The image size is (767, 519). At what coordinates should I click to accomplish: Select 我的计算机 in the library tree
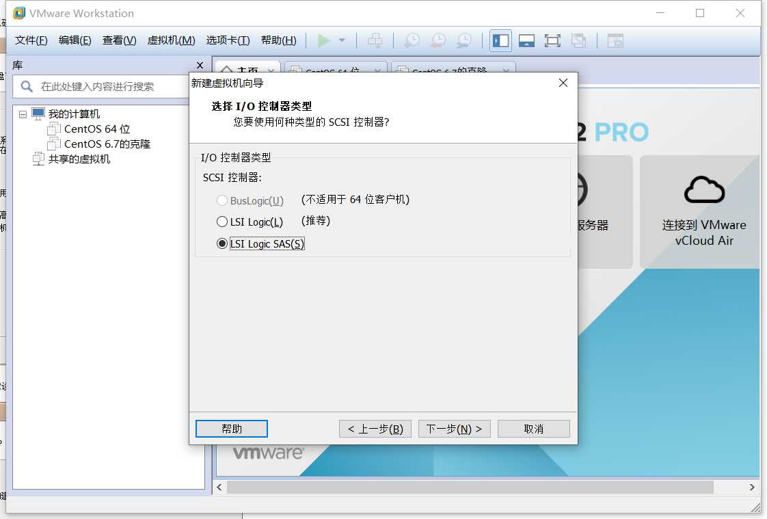pos(74,114)
